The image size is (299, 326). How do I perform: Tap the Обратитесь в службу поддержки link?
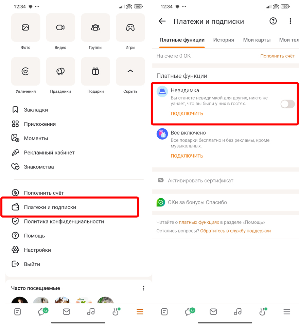235,231
